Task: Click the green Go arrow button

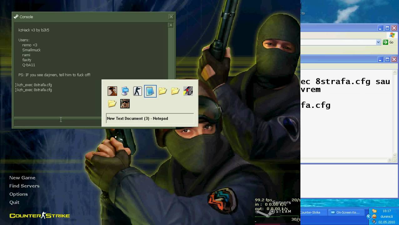Action: click(x=385, y=42)
